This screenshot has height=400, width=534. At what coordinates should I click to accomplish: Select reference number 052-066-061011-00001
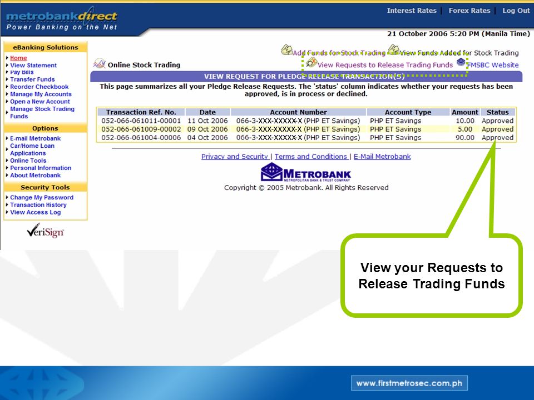pos(141,121)
